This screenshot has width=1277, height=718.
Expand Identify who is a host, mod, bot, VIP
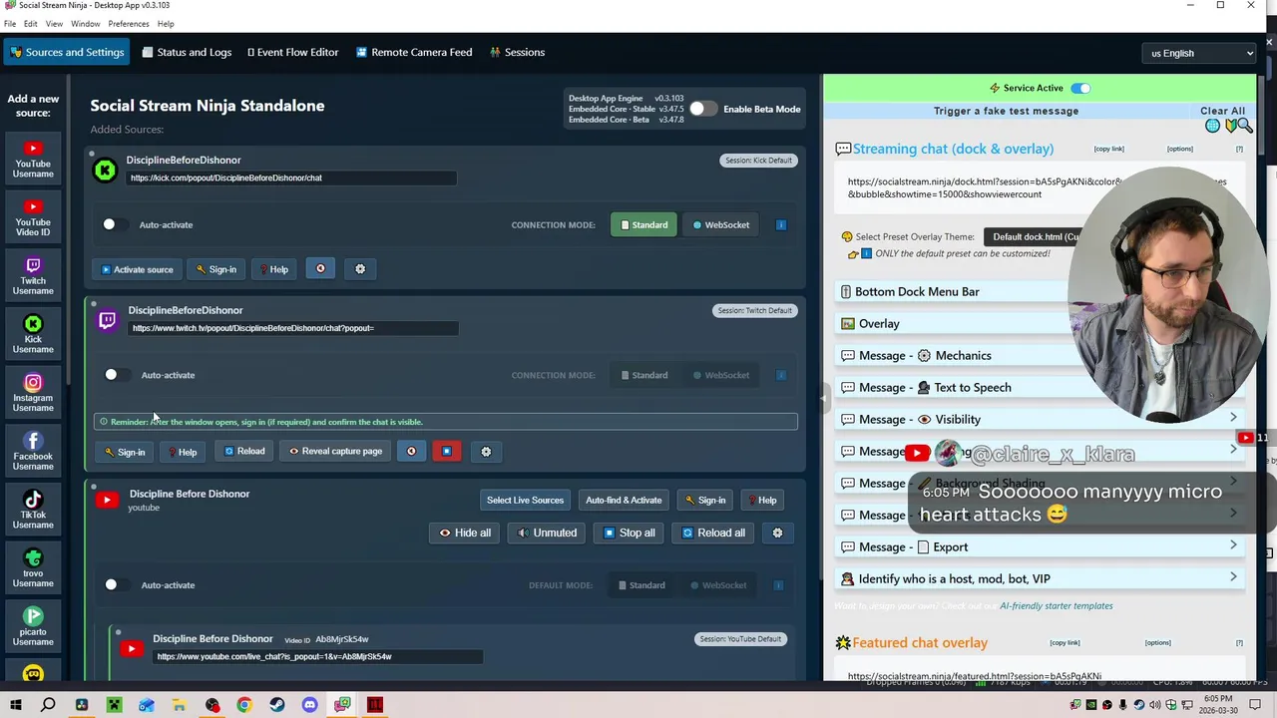click(1040, 578)
